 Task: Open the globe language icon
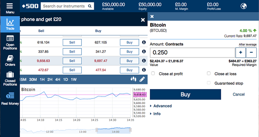click(244, 6)
